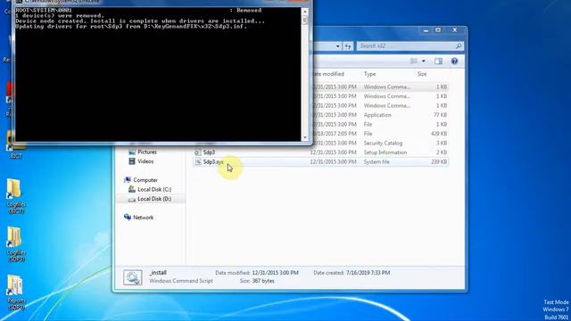Click the Date created value in details pane

[x=368, y=273]
